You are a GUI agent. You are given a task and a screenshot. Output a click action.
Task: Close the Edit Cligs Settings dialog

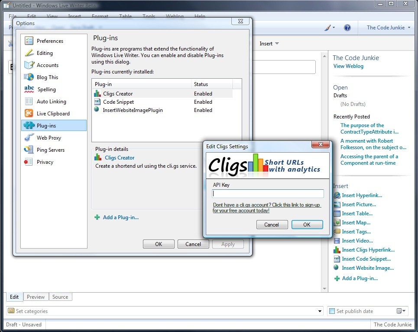click(x=321, y=144)
